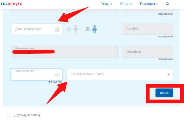The width and height of the screenshot is (184, 121).
Task: Click the female figure icon
Action: [x=94, y=29]
